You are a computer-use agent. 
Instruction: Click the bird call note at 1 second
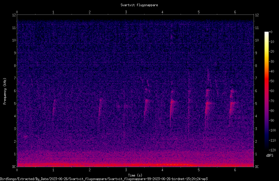point(54,108)
